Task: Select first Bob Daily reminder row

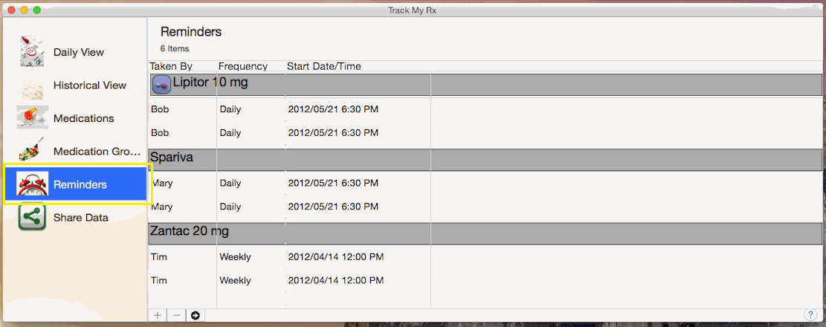Action: pos(485,109)
